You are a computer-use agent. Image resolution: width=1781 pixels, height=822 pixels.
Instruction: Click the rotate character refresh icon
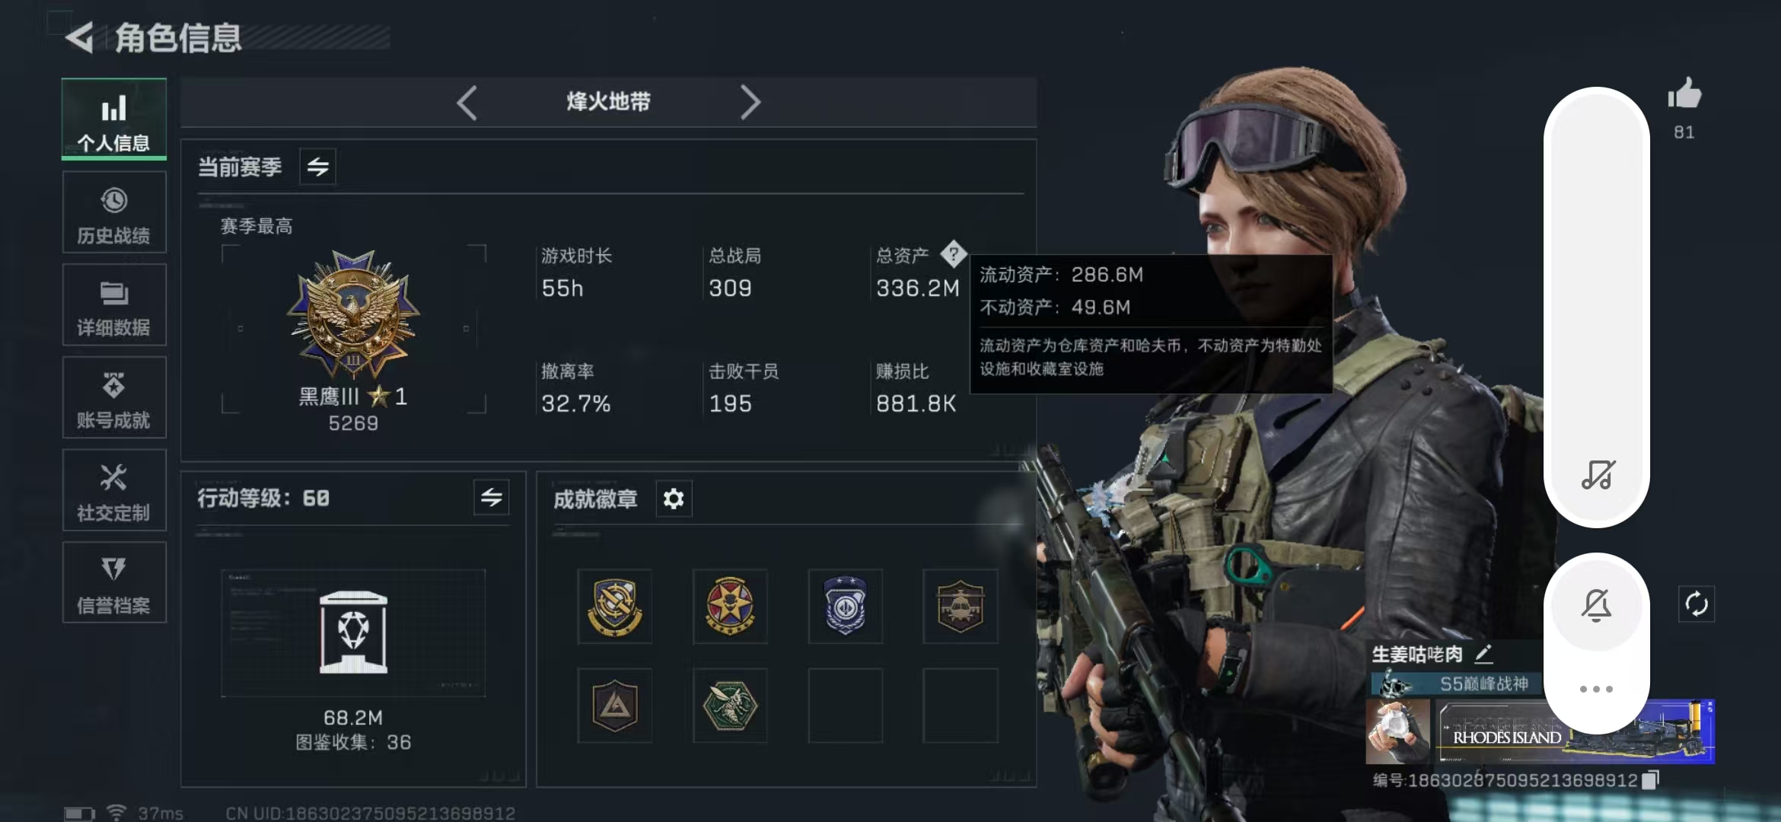pos(1697,604)
